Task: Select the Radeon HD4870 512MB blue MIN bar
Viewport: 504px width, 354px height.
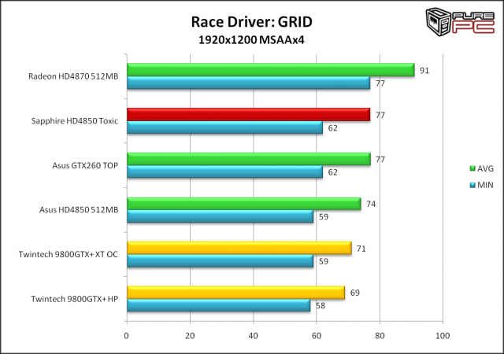Action: 248,83
